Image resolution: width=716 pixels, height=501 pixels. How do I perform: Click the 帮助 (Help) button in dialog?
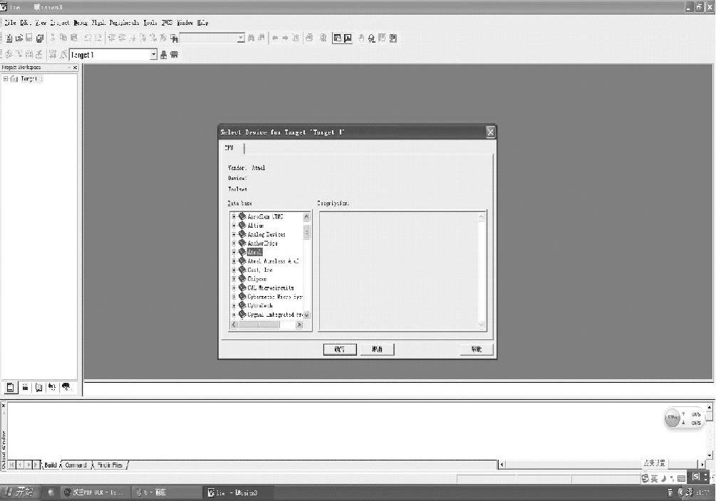[x=477, y=349]
